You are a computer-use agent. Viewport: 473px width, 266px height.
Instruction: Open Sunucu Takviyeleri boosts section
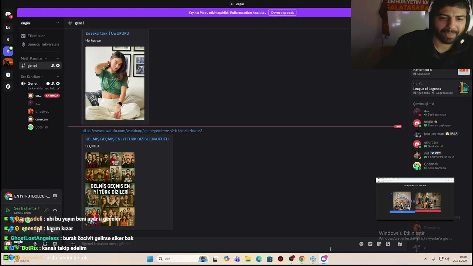point(40,44)
